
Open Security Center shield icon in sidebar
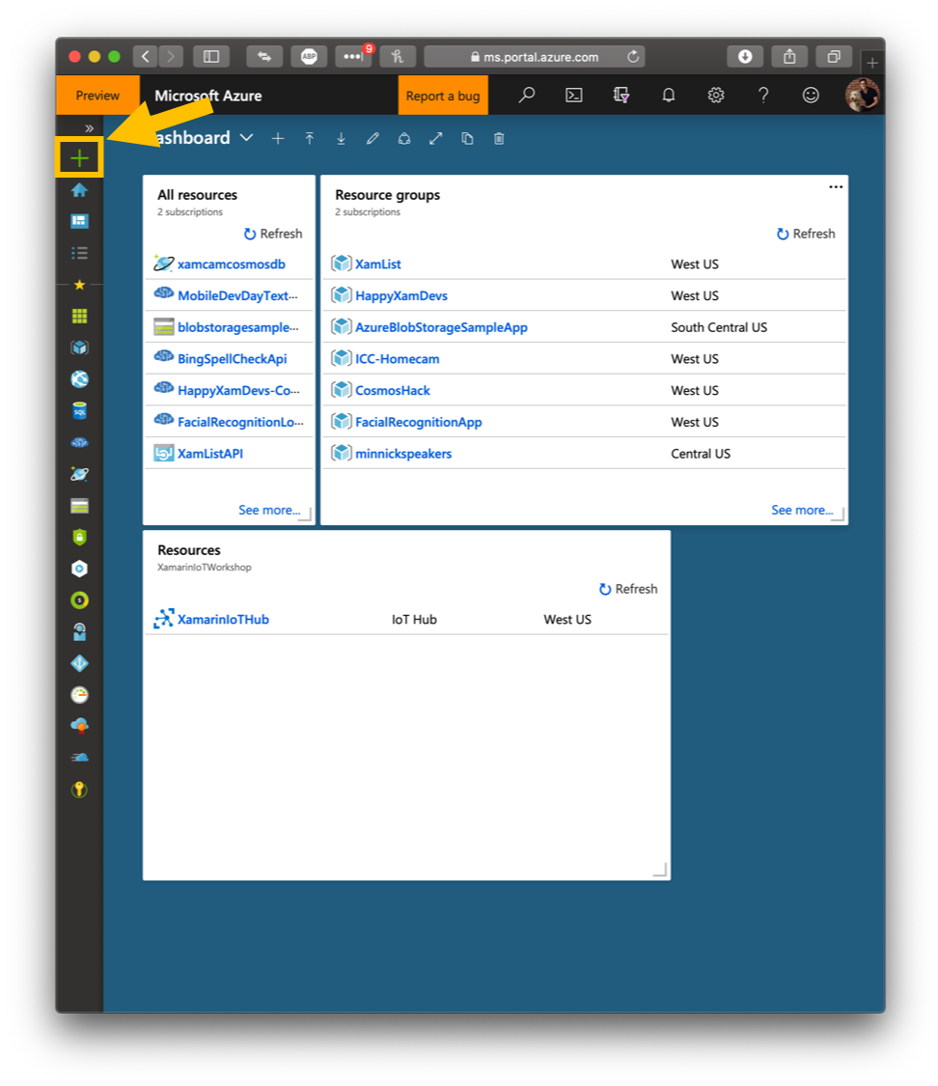79,537
